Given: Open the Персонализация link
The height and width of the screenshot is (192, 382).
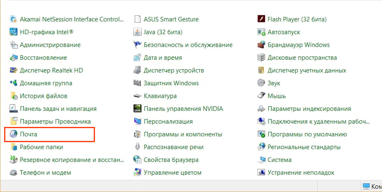Looking at the screenshot, I should (168, 121).
